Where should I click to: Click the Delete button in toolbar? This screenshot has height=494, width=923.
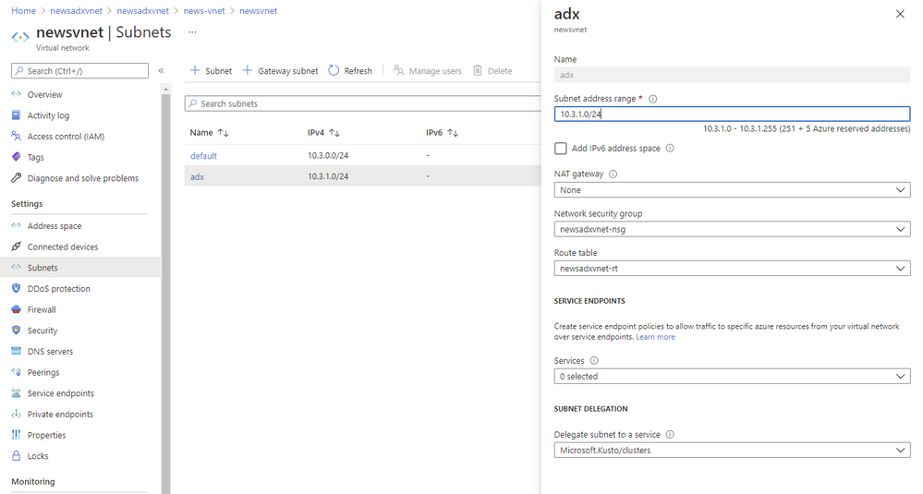click(x=492, y=70)
